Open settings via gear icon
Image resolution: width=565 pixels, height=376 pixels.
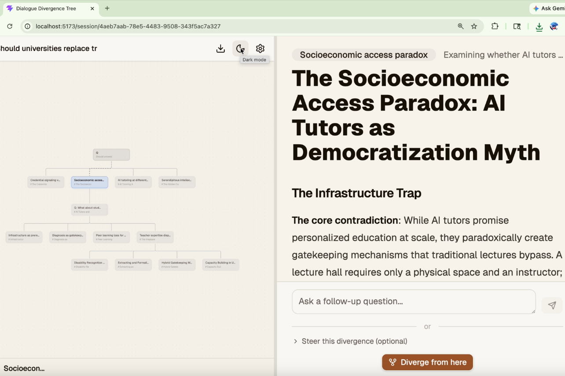click(260, 48)
